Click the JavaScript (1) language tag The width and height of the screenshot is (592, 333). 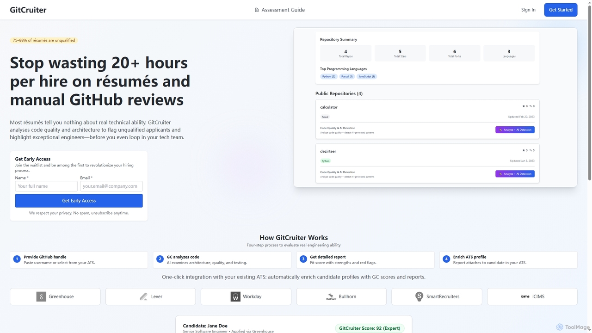pyautogui.click(x=367, y=76)
